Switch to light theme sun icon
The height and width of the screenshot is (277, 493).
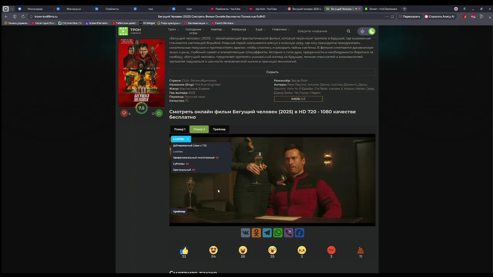click(x=362, y=32)
